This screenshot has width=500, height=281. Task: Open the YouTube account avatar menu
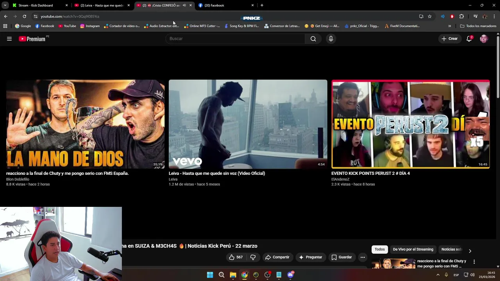click(x=484, y=39)
